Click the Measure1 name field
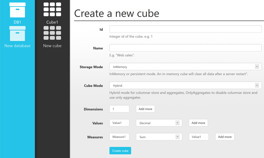264x158 pixels. [120, 137]
